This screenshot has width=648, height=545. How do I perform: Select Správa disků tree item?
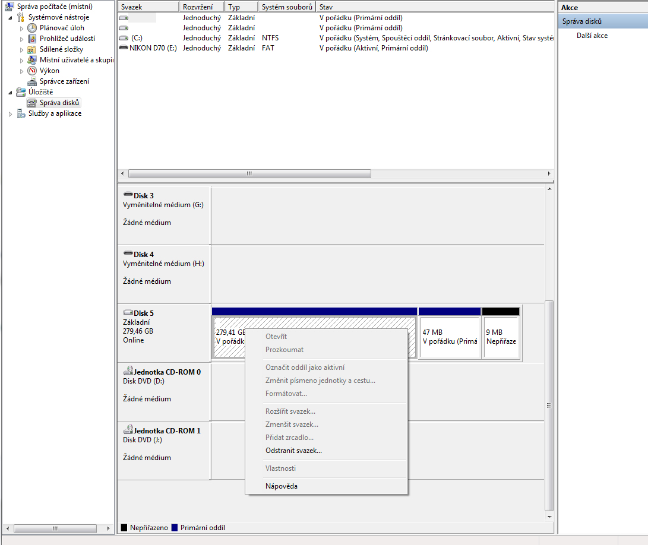(59, 103)
